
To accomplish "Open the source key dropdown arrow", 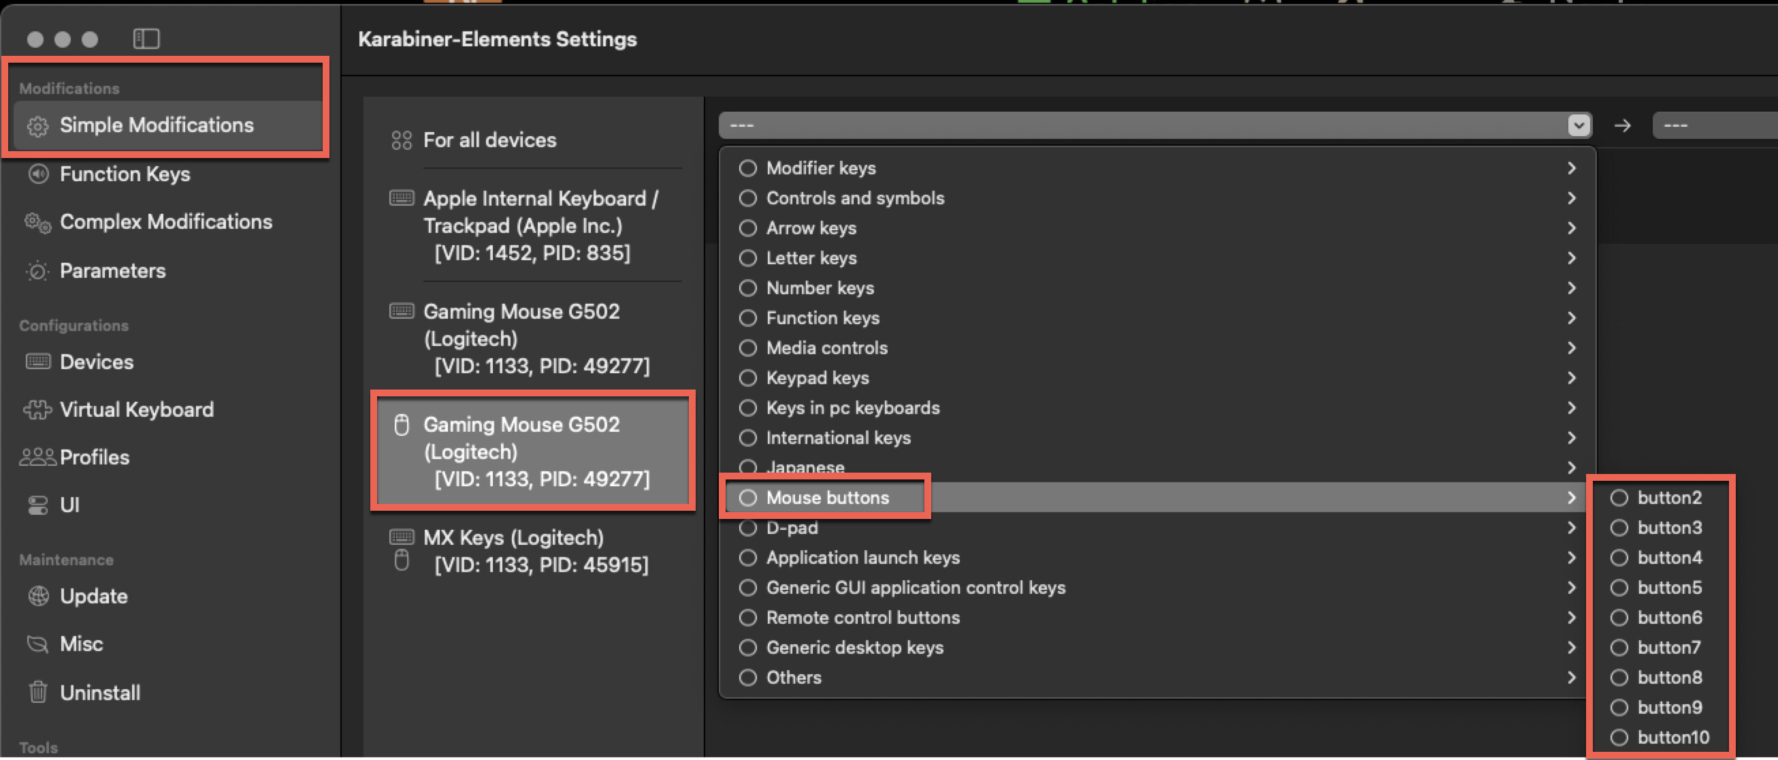I will point(1579,125).
